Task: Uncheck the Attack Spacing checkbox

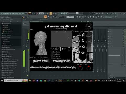Action: click(x=52, y=58)
